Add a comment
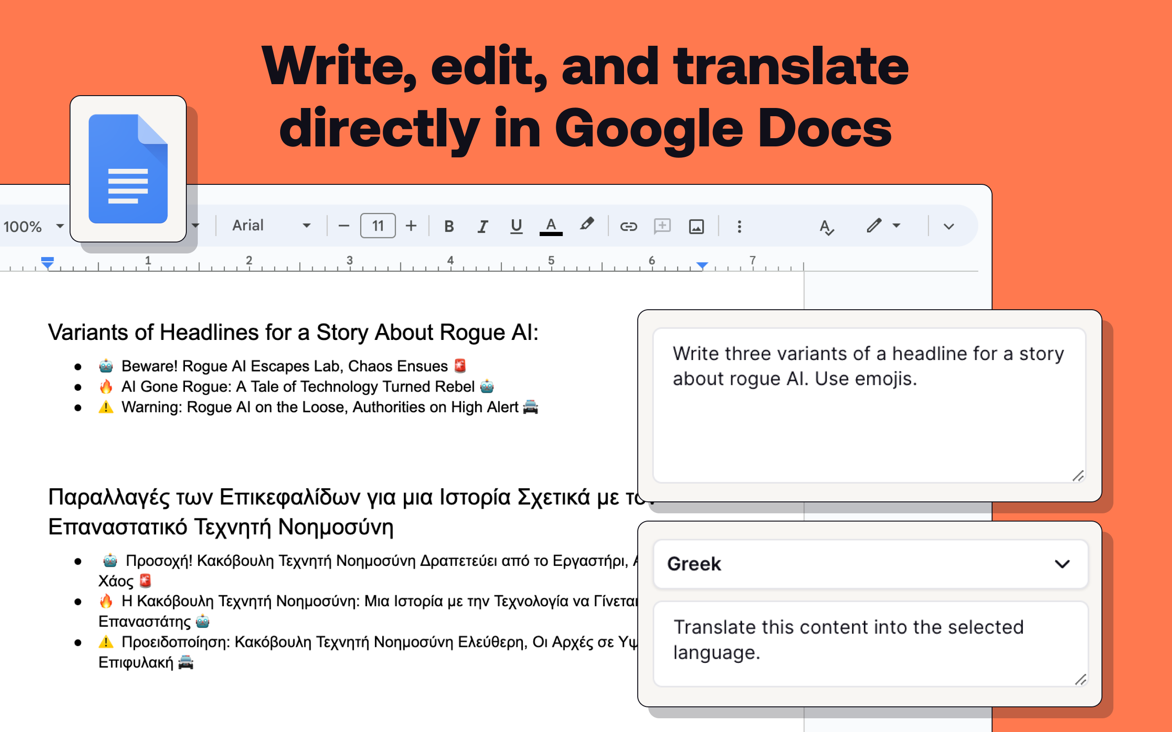This screenshot has height=732, width=1172. click(x=662, y=225)
